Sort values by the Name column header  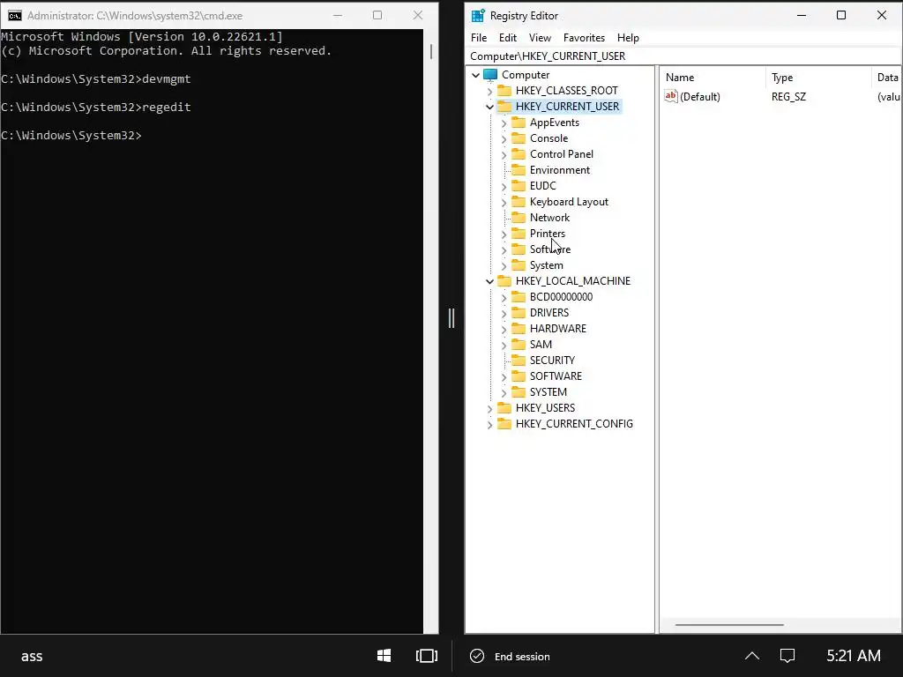click(x=713, y=78)
